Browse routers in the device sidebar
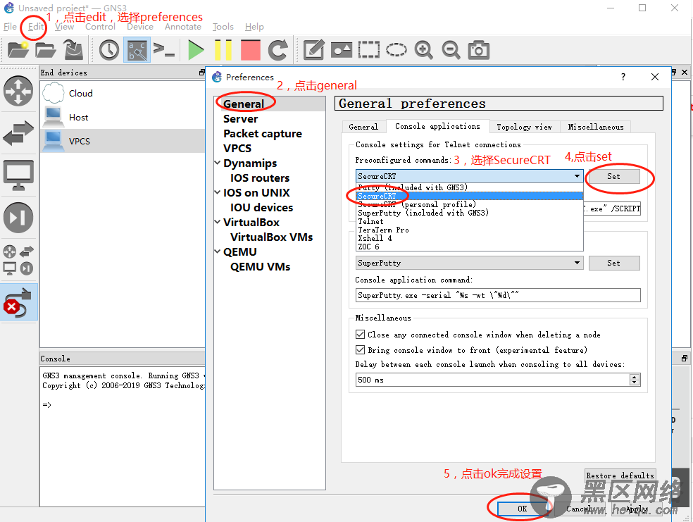The height and width of the screenshot is (522, 693). point(18,91)
